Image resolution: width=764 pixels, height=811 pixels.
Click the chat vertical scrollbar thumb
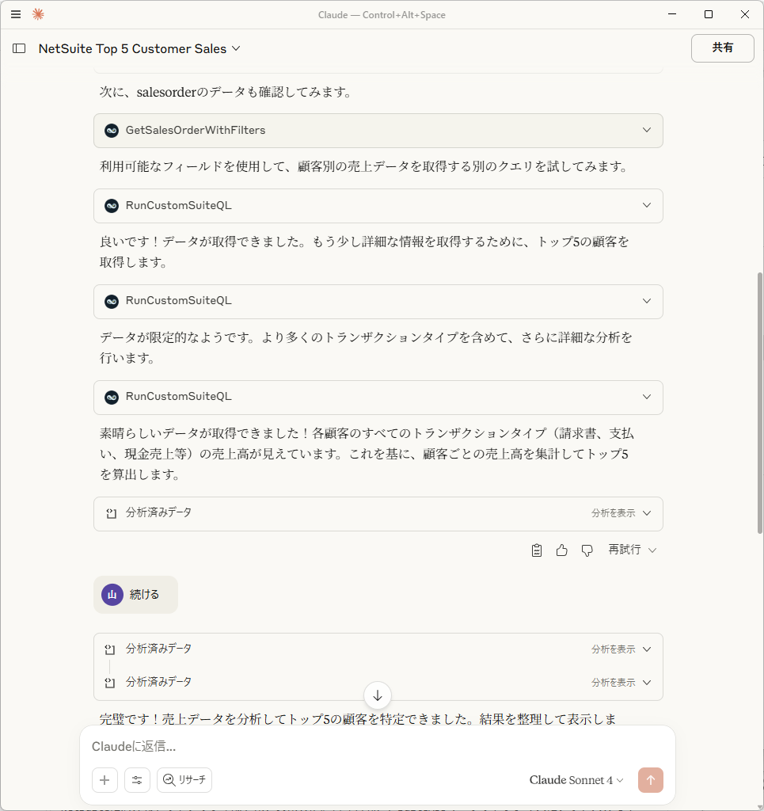[x=759, y=403]
